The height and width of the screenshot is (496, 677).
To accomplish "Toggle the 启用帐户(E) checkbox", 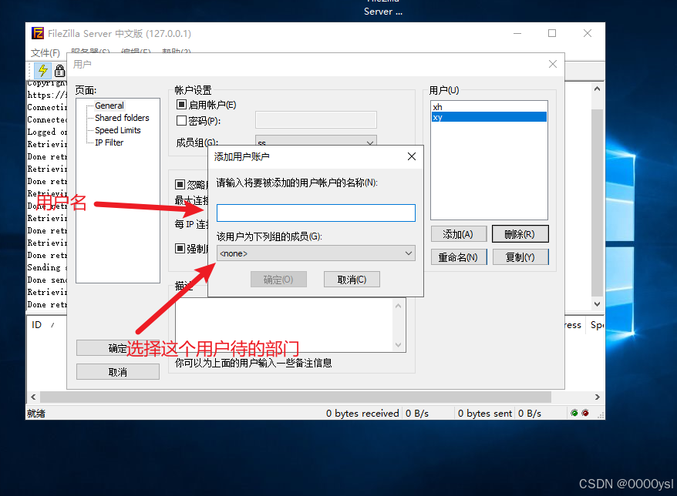I will coord(181,105).
